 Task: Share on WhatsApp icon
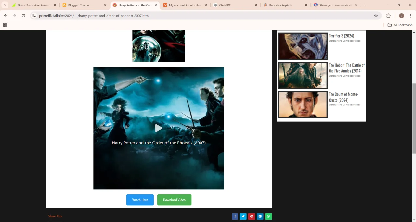coord(268,216)
